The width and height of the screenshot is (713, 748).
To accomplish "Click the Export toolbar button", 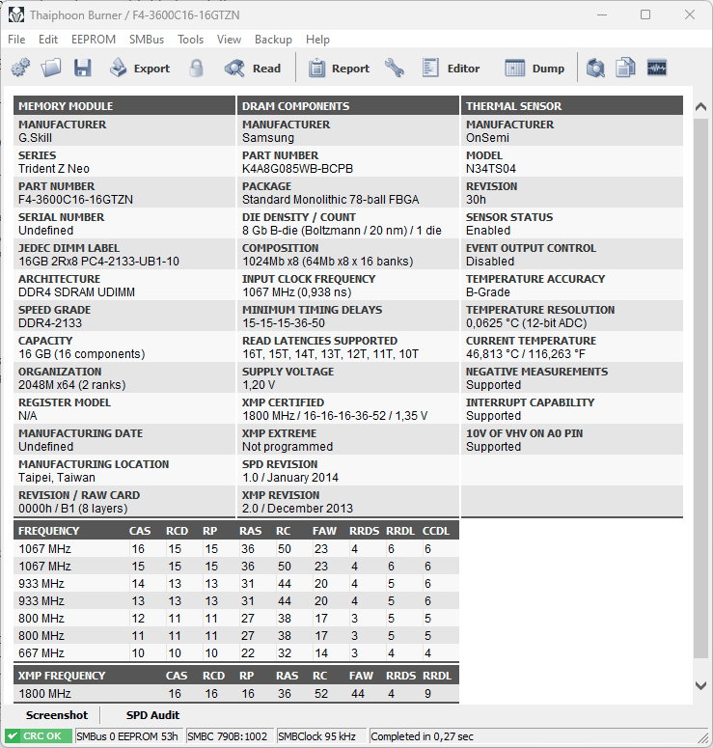I will pos(139,69).
